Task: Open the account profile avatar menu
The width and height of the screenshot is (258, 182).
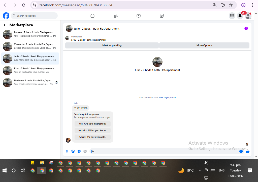Action: [248, 16]
